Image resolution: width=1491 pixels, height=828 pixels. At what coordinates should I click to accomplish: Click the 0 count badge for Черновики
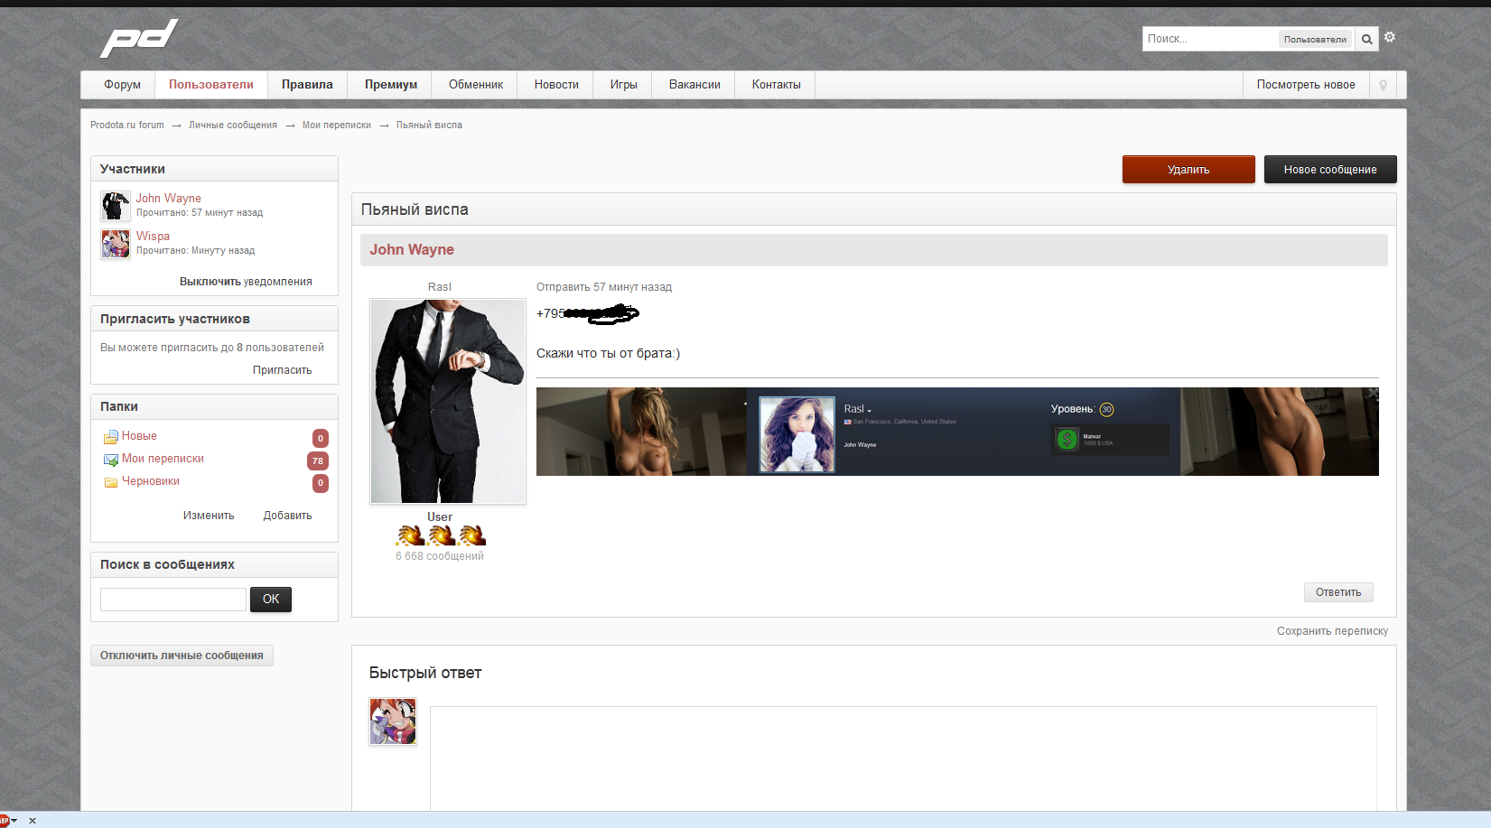coord(321,483)
